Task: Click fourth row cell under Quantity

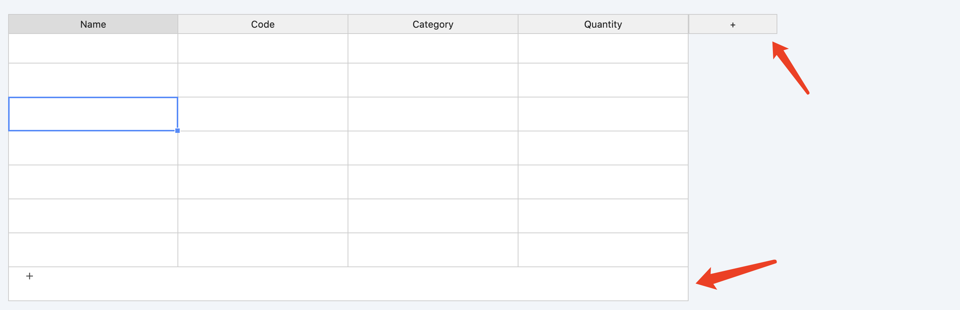Action: pyautogui.click(x=603, y=148)
